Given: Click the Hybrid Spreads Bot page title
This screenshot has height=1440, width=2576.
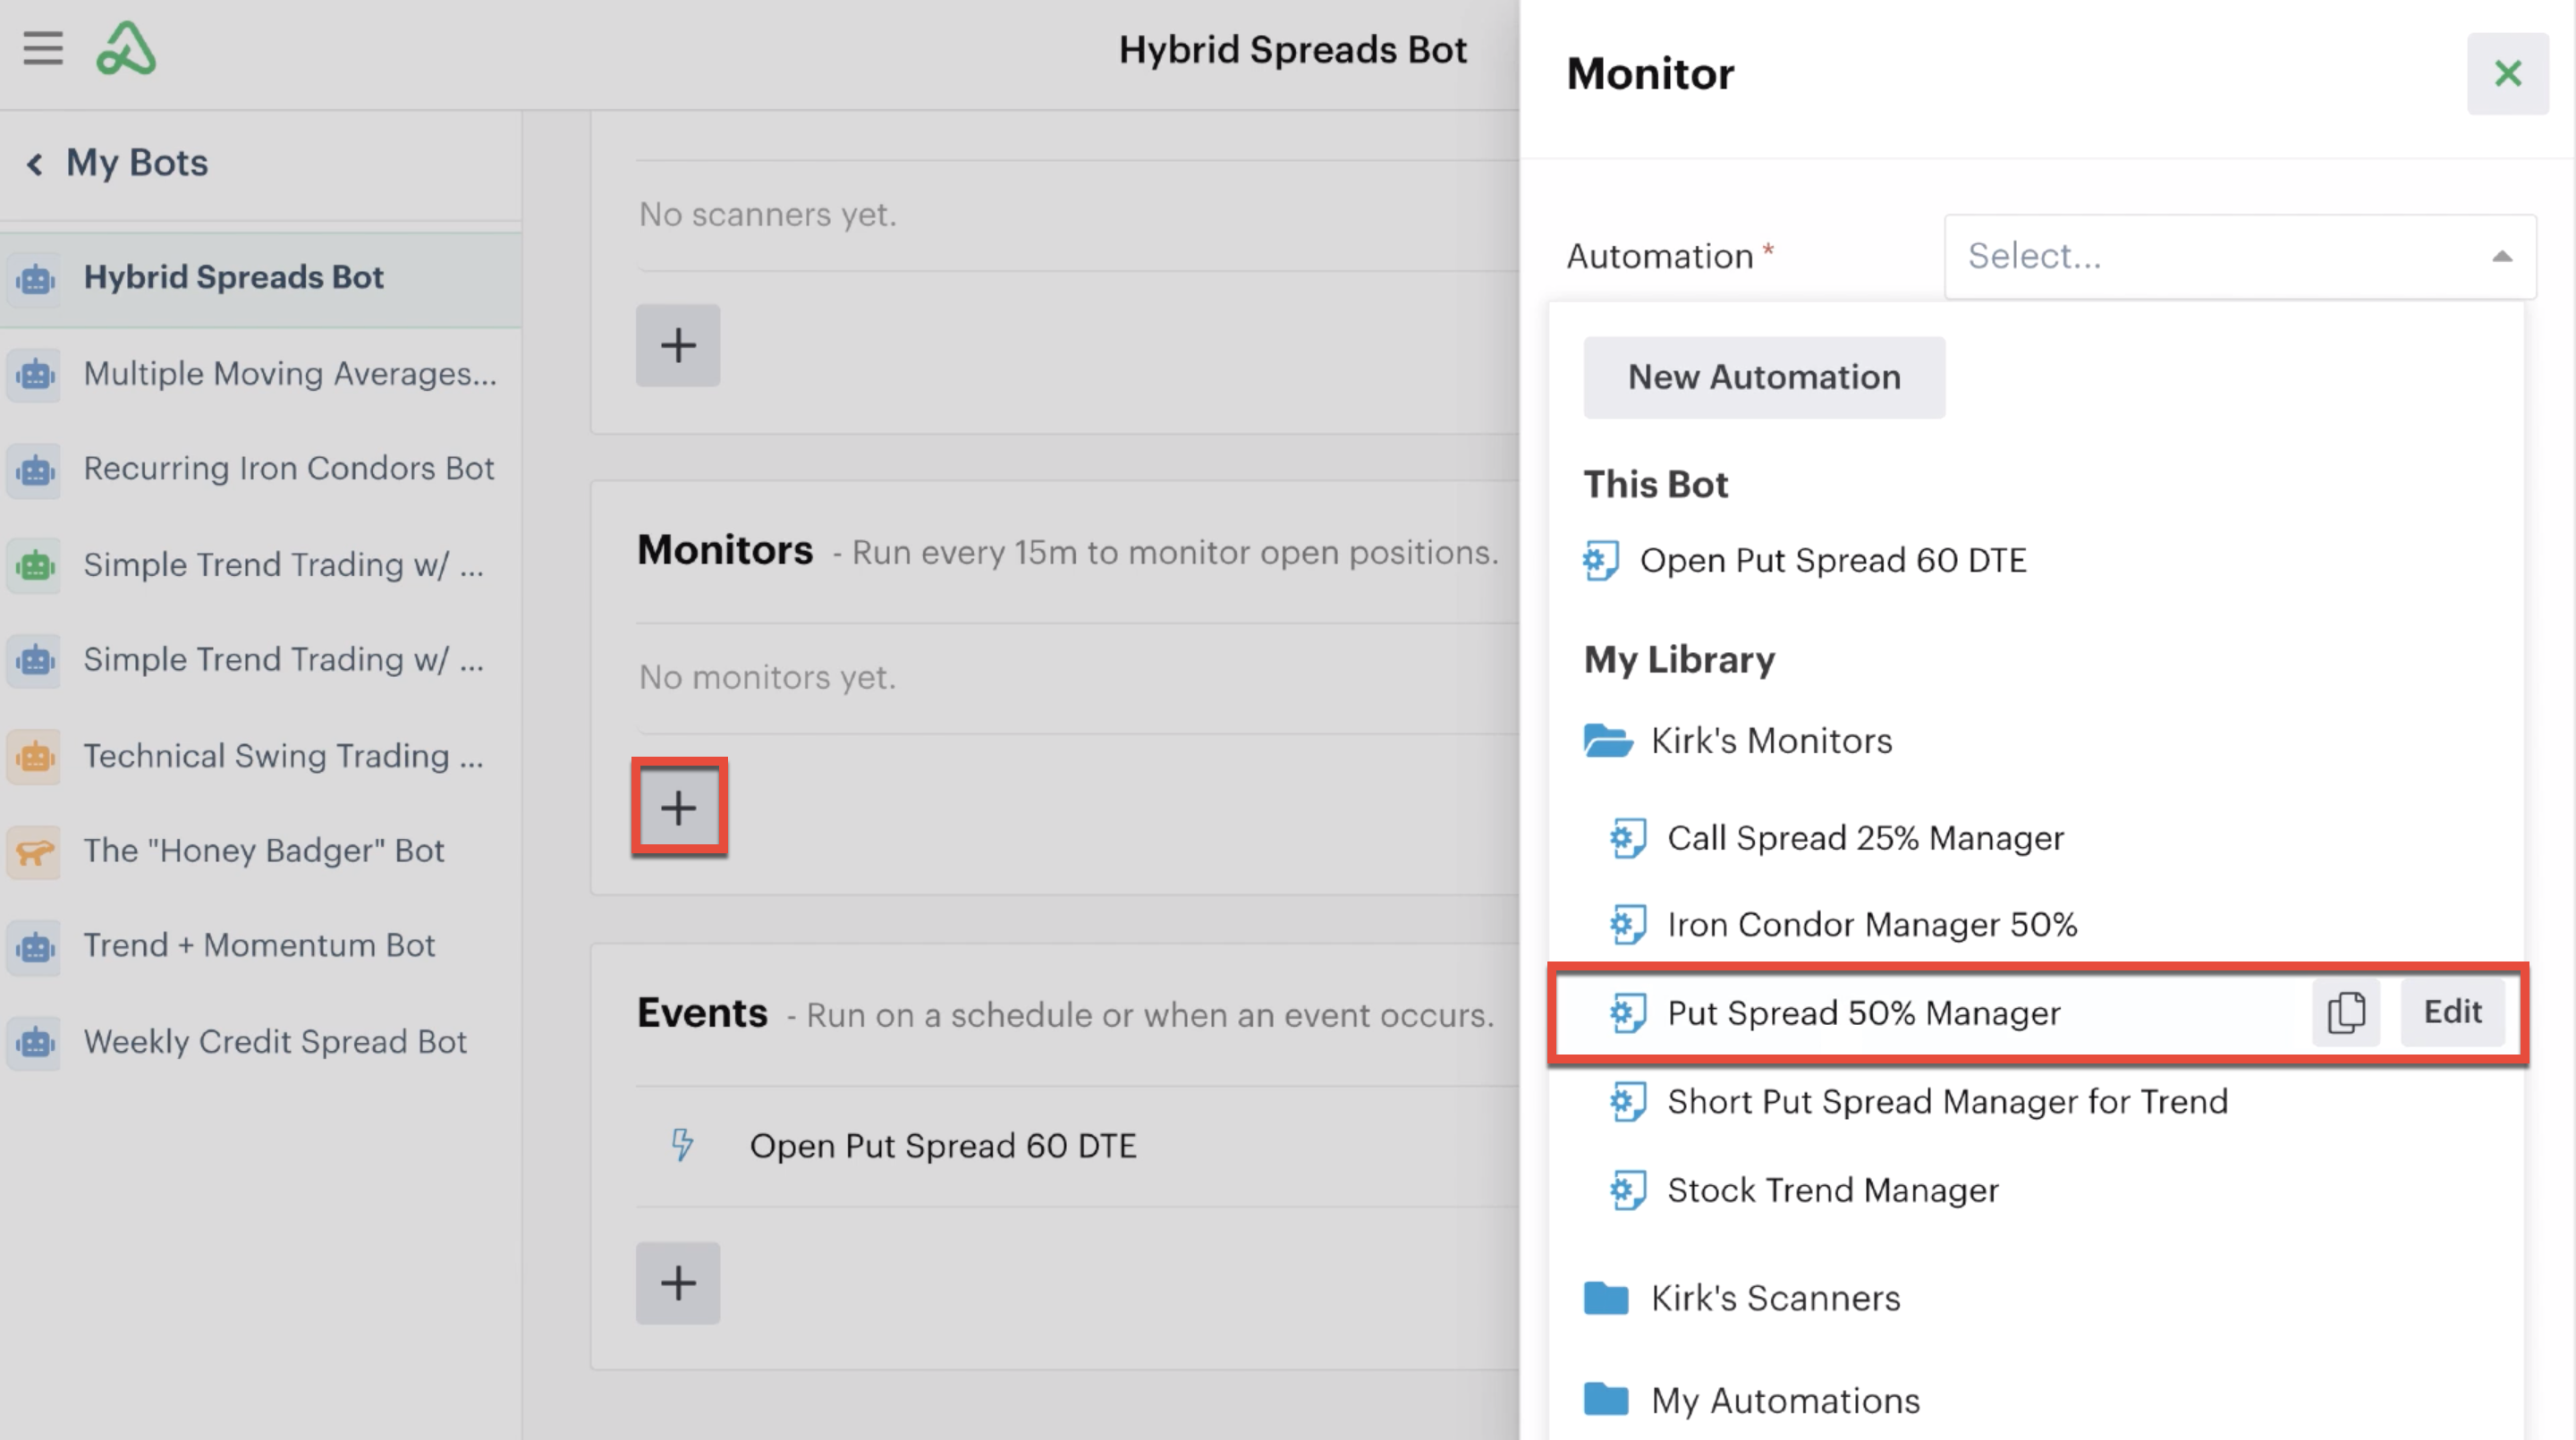Looking at the screenshot, I should [x=1292, y=50].
